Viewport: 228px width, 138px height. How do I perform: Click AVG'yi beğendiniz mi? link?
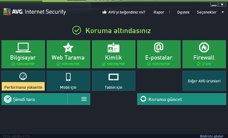pyautogui.click(x=127, y=12)
